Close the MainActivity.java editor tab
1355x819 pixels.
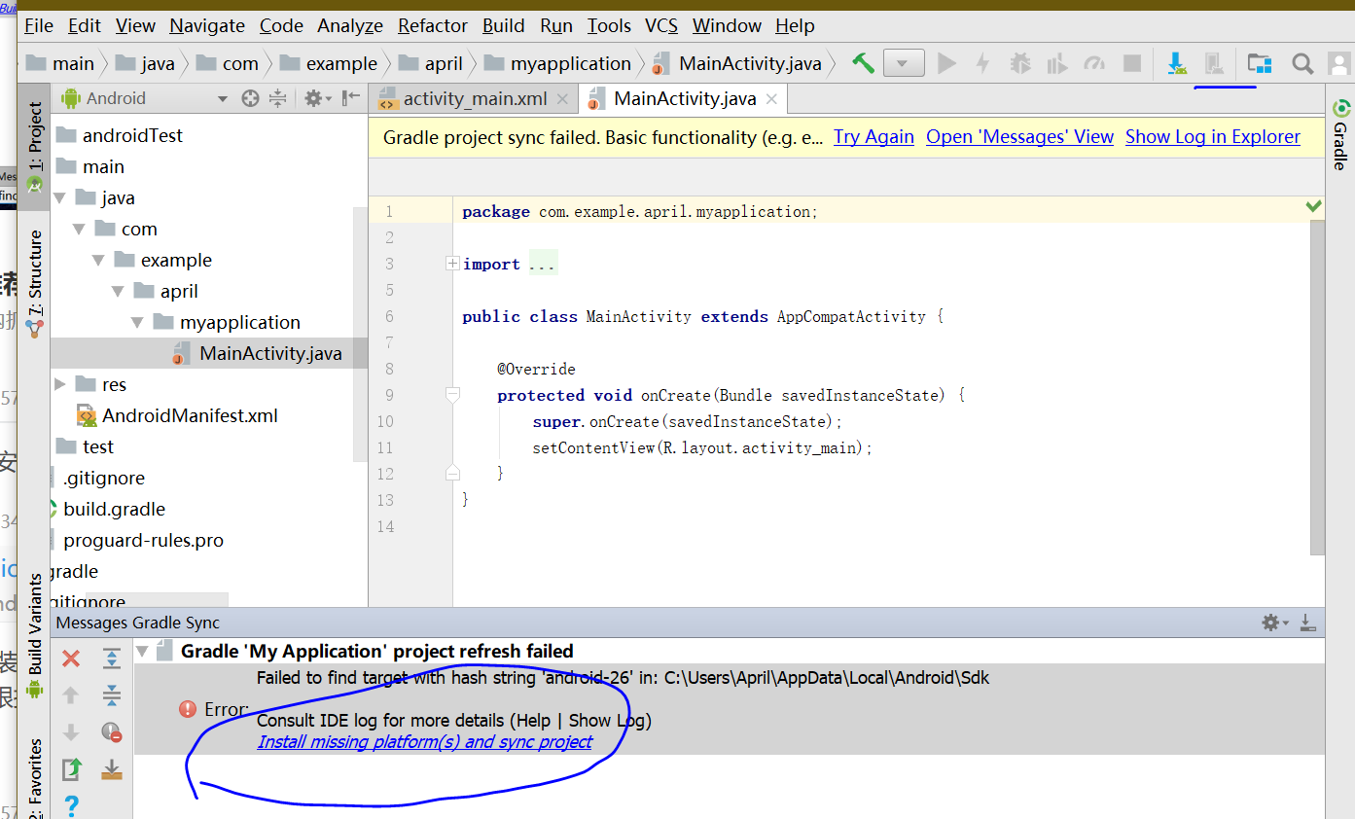[x=772, y=98]
